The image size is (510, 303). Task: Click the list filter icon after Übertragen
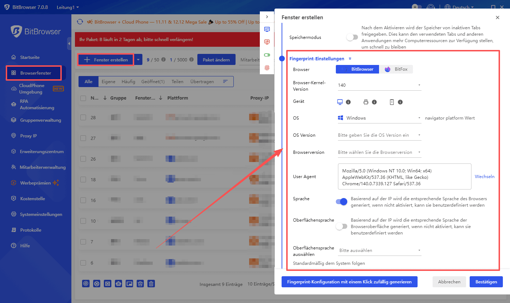225,81
